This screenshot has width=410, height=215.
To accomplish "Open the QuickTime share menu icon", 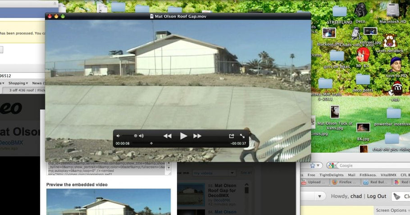I will tap(232, 136).
